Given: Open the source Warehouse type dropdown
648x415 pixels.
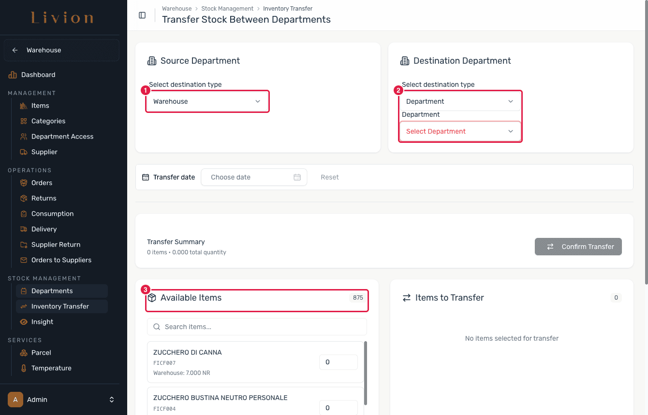Looking at the screenshot, I should [207, 101].
